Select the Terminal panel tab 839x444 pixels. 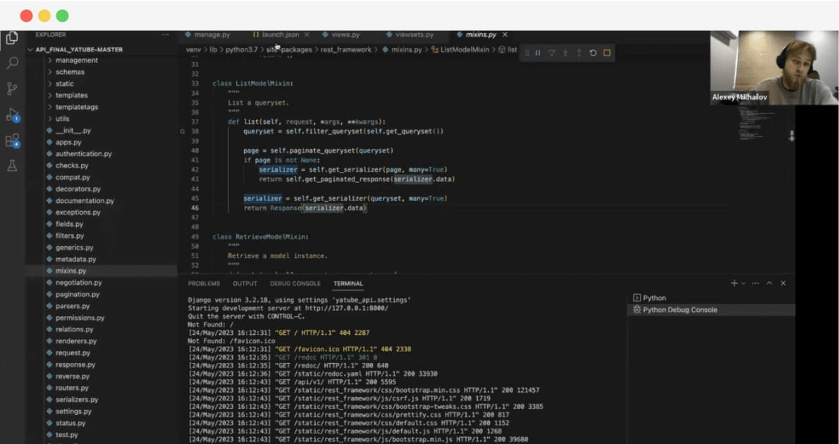(x=348, y=284)
